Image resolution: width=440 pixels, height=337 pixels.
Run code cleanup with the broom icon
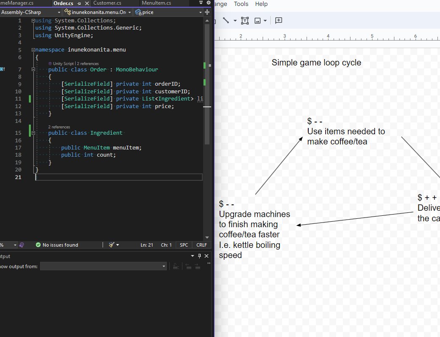coord(111,245)
